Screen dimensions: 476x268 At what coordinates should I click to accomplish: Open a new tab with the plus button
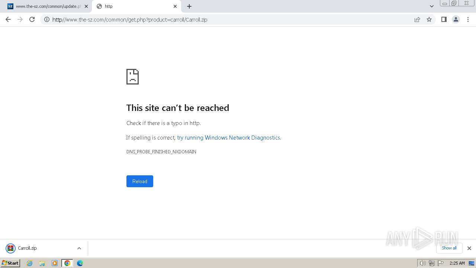pyautogui.click(x=189, y=6)
